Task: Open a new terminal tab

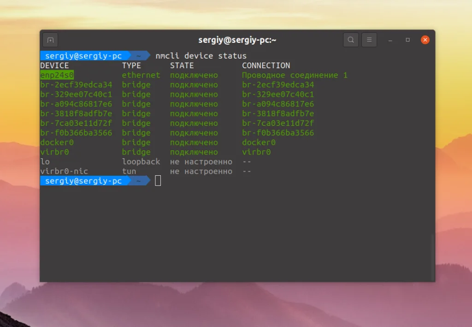Action: coord(51,40)
